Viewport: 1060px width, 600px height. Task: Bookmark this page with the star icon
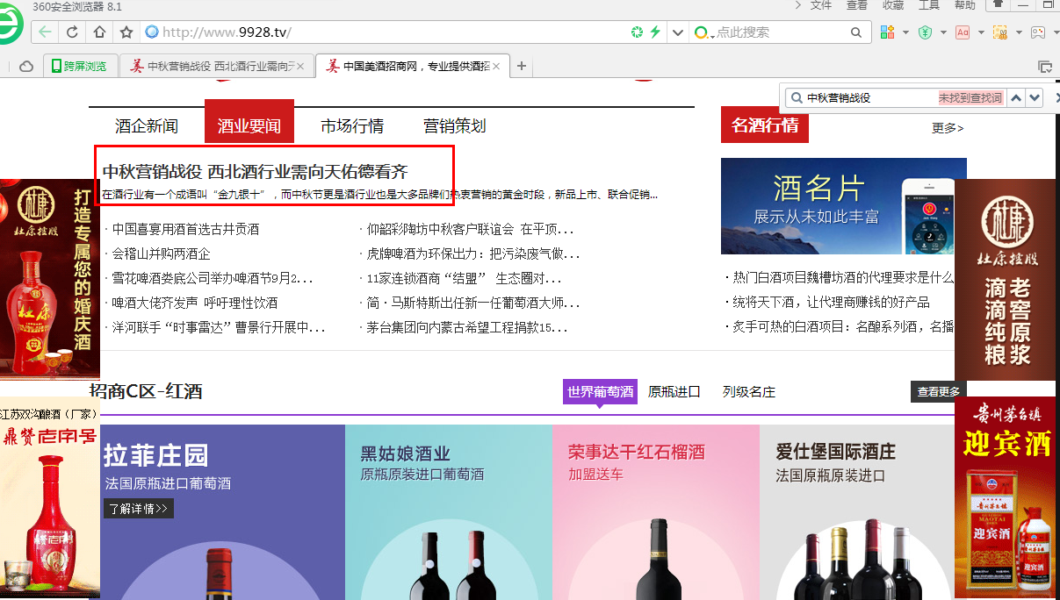click(126, 32)
